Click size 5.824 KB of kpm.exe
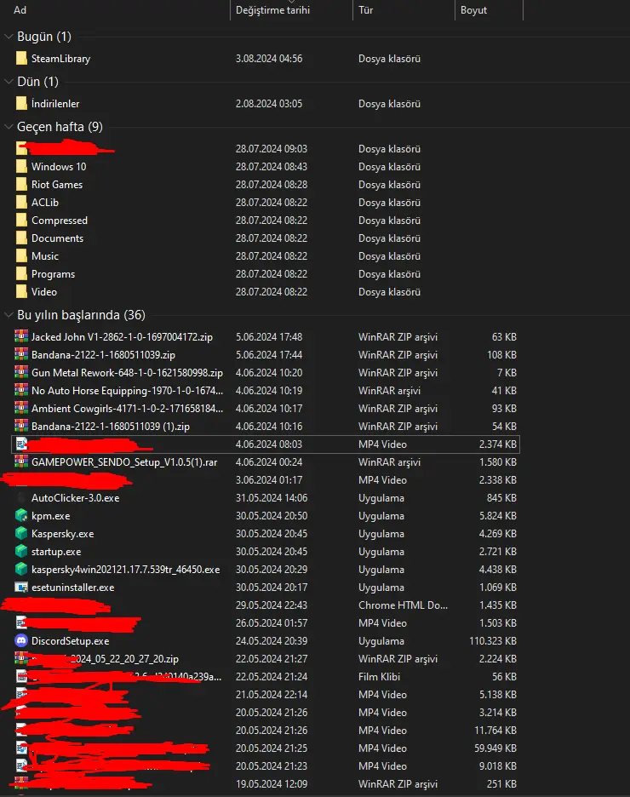This screenshot has width=630, height=797. coord(498,516)
